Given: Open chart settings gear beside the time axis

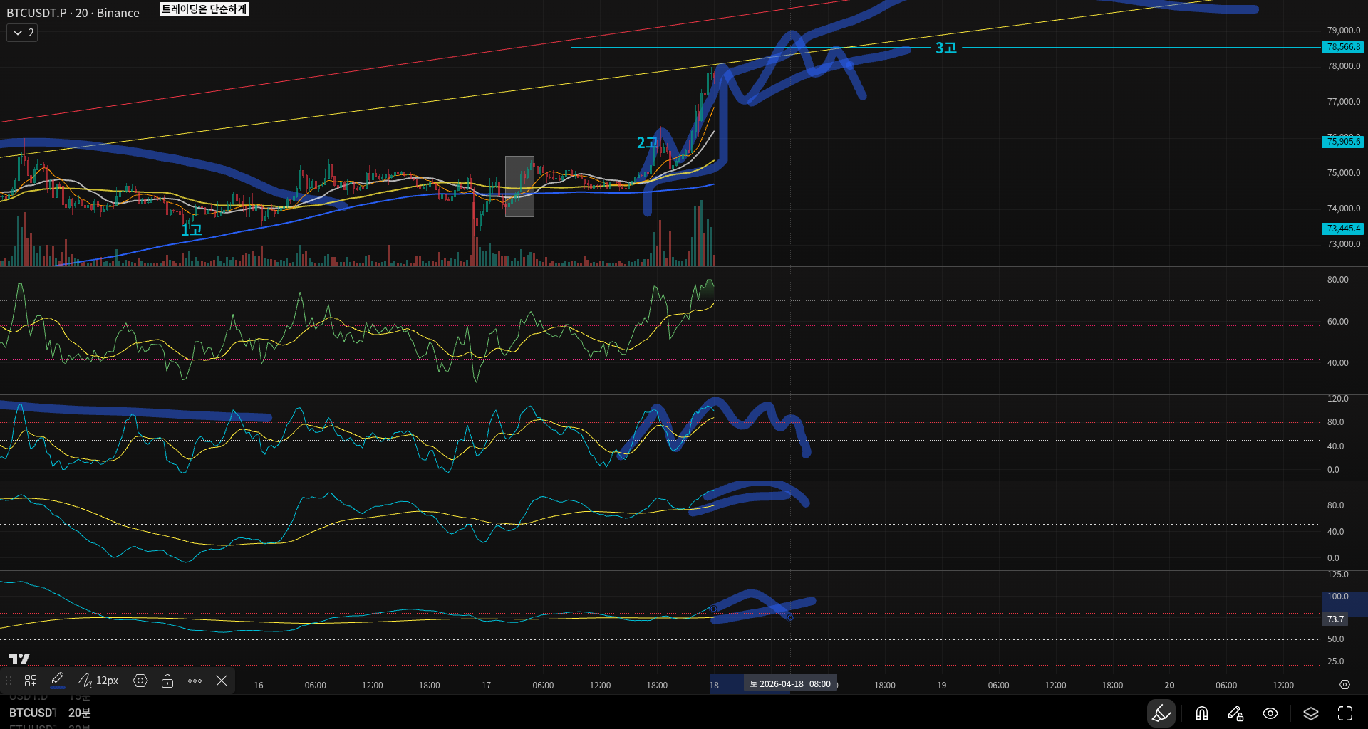Looking at the screenshot, I should click(1344, 685).
